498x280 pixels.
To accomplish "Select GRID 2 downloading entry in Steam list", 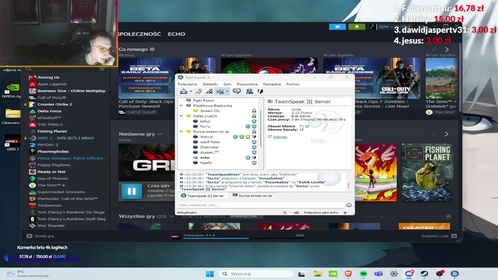I will 65,138.
